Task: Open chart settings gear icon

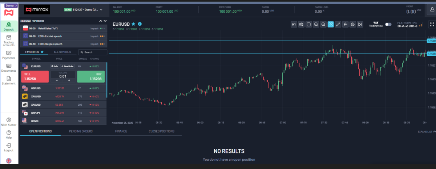Action: tap(352, 24)
